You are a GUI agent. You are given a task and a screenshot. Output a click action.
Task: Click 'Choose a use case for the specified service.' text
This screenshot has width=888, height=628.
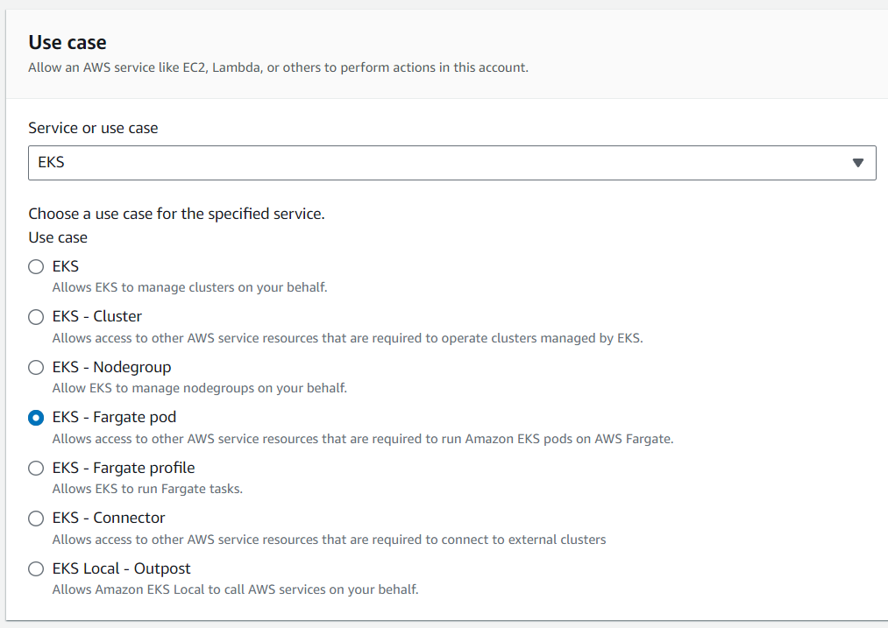tap(177, 214)
